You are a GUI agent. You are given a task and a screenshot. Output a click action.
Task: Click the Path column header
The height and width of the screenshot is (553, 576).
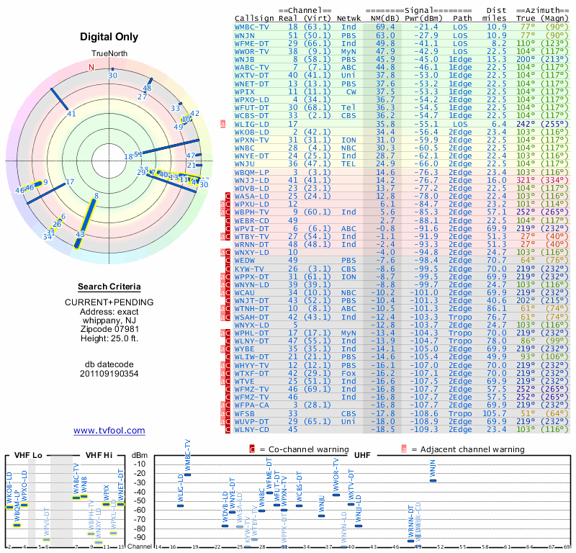[462, 18]
